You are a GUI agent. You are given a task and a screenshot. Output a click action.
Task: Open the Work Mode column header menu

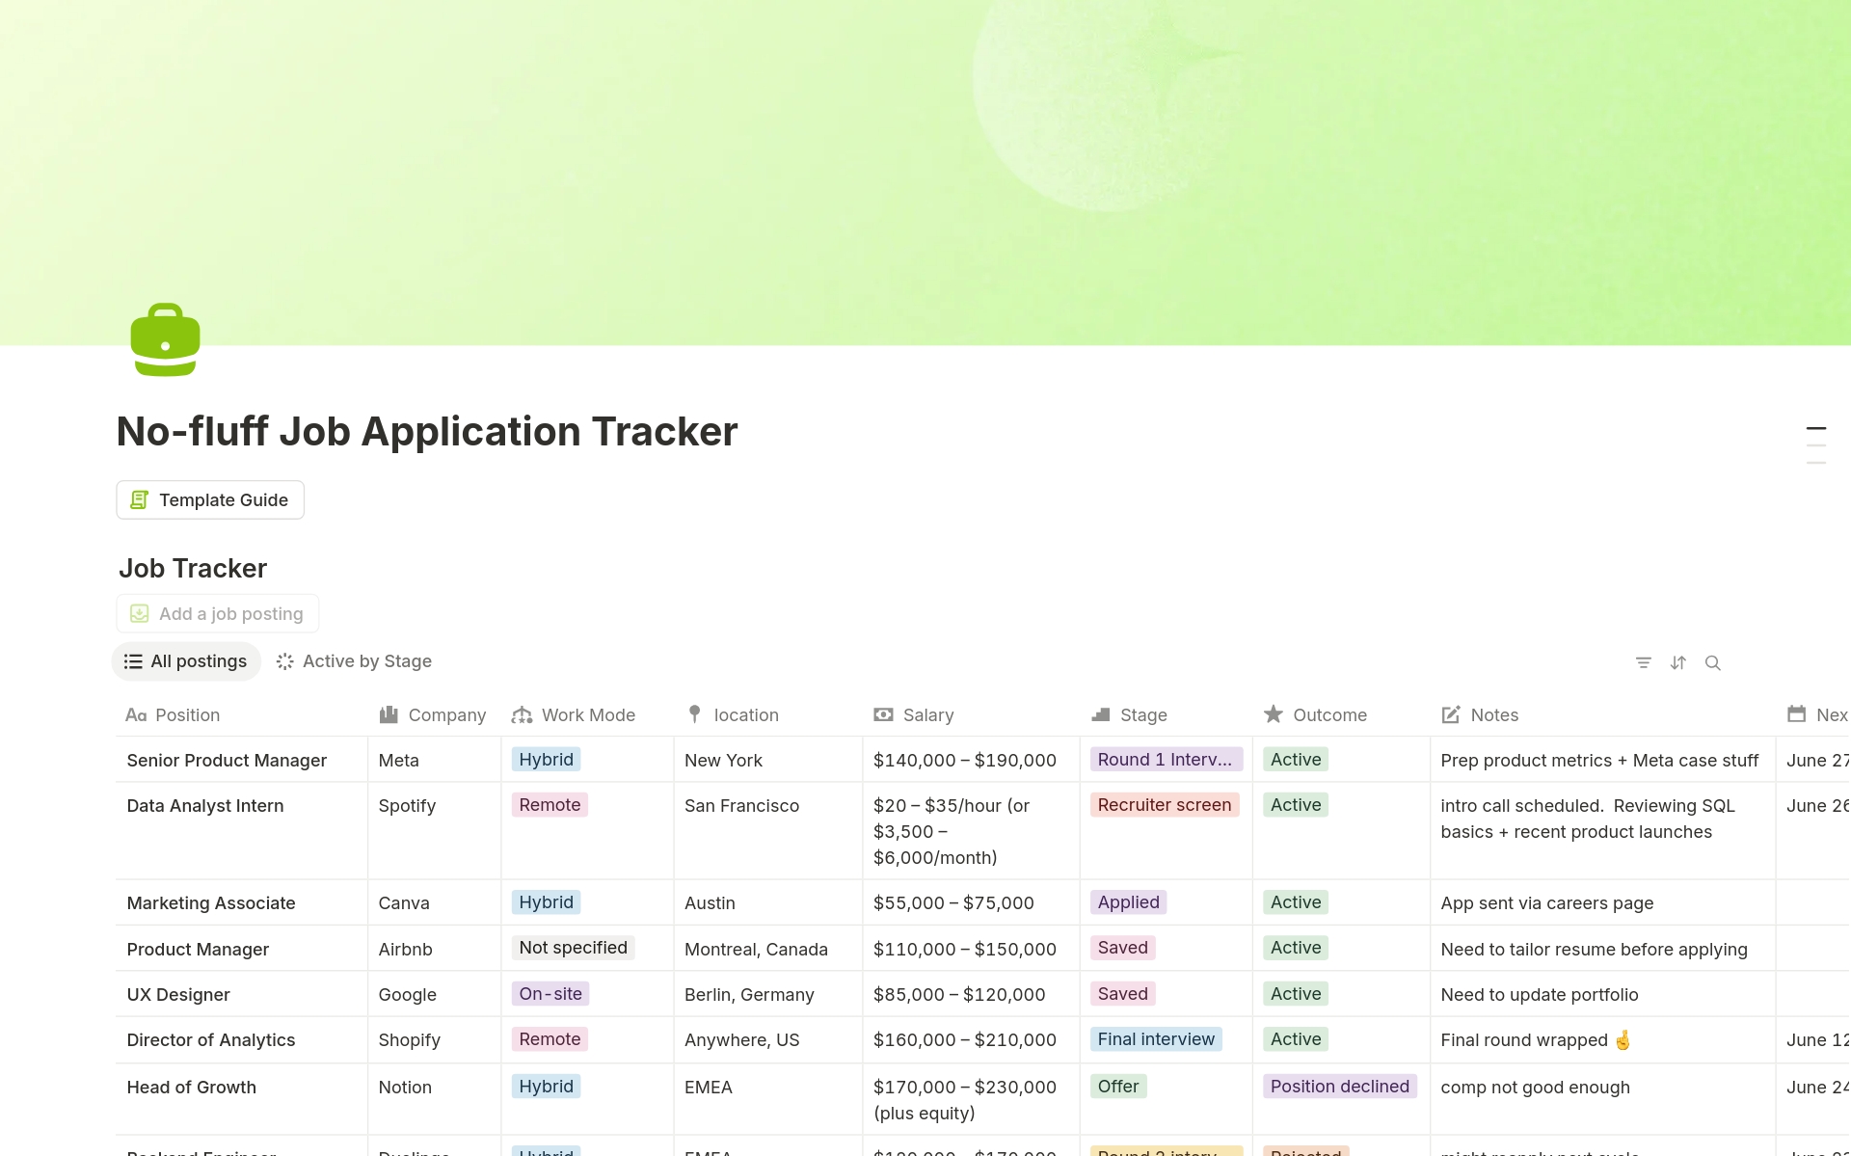click(x=587, y=714)
